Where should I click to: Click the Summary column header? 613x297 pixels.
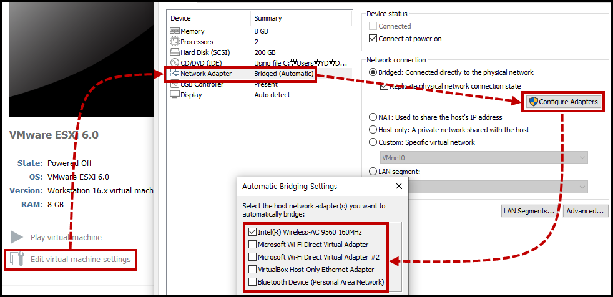click(x=268, y=18)
